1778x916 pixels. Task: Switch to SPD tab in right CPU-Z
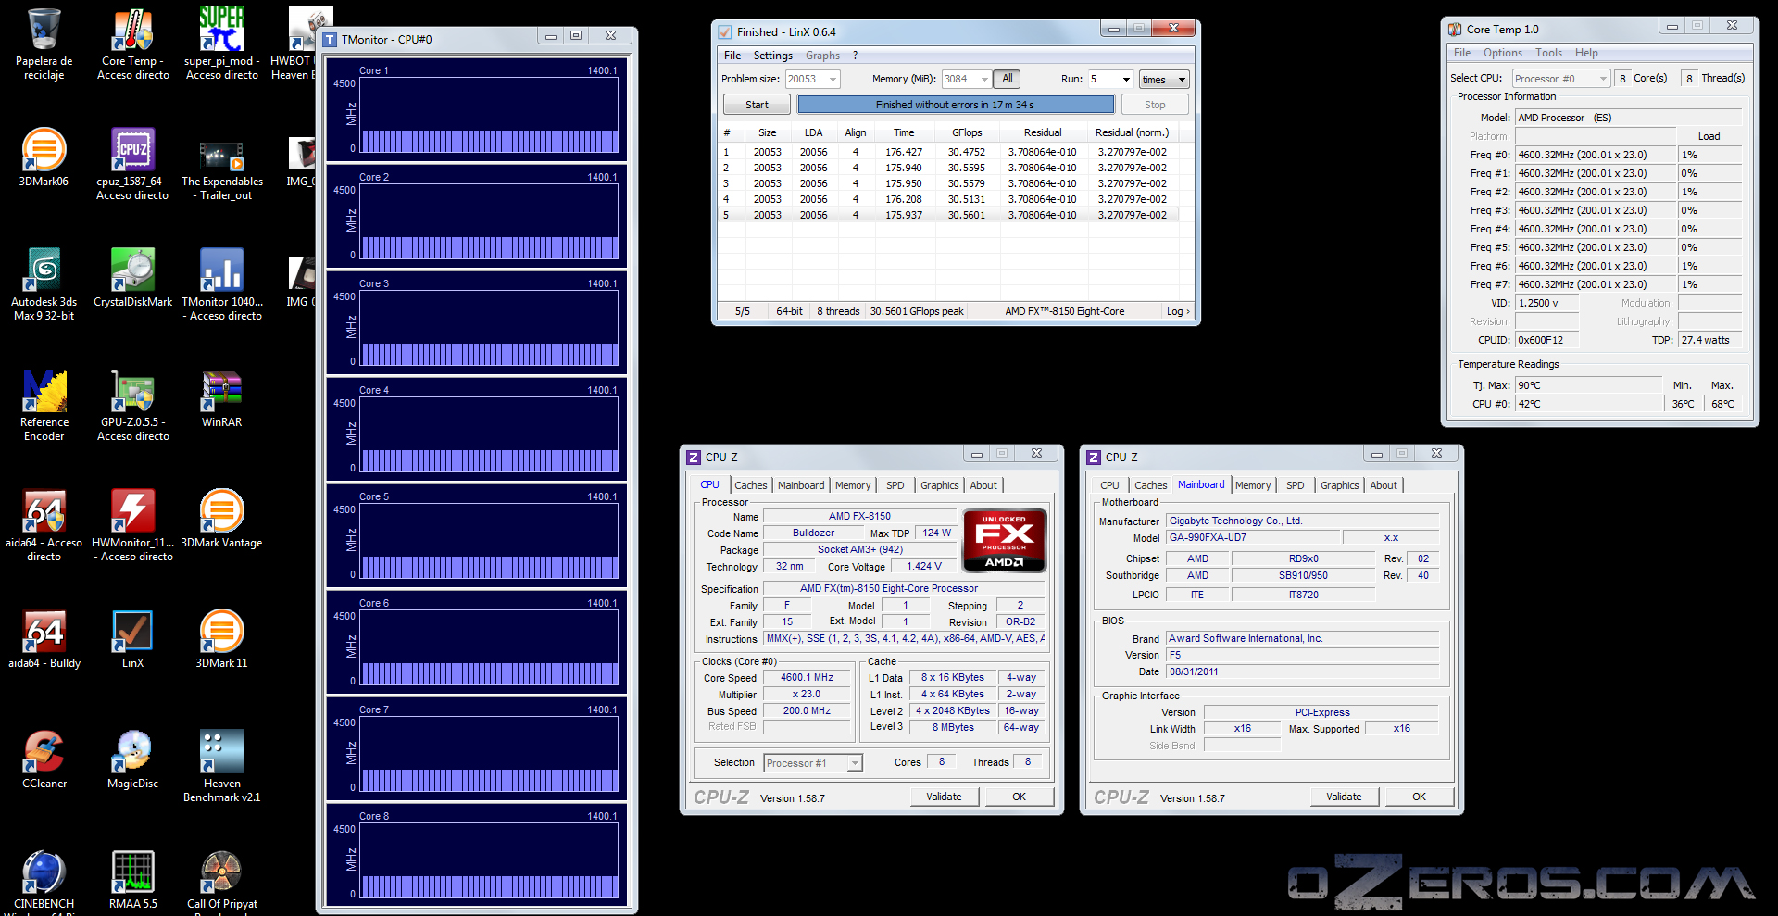(1295, 485)
